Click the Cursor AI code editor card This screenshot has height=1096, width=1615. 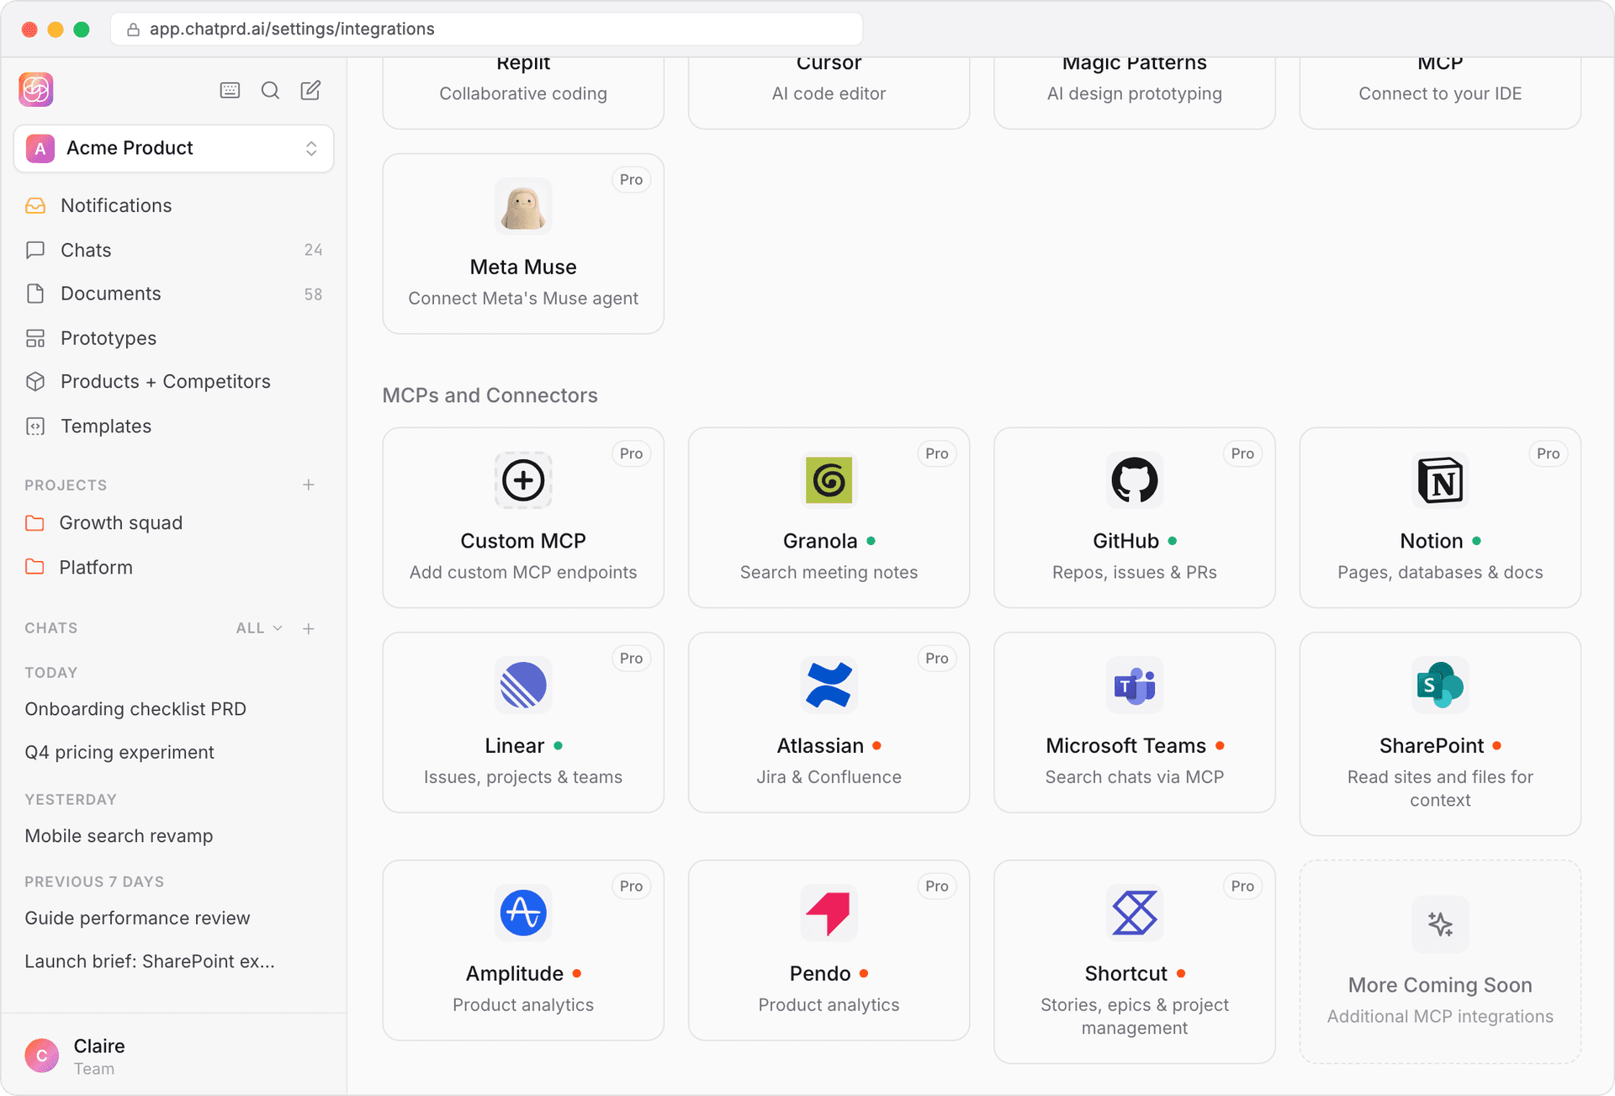pyautogui.click(x=829, y=92)
